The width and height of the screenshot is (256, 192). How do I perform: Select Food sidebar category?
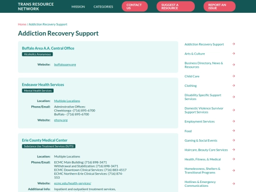[x=188, y=131]
